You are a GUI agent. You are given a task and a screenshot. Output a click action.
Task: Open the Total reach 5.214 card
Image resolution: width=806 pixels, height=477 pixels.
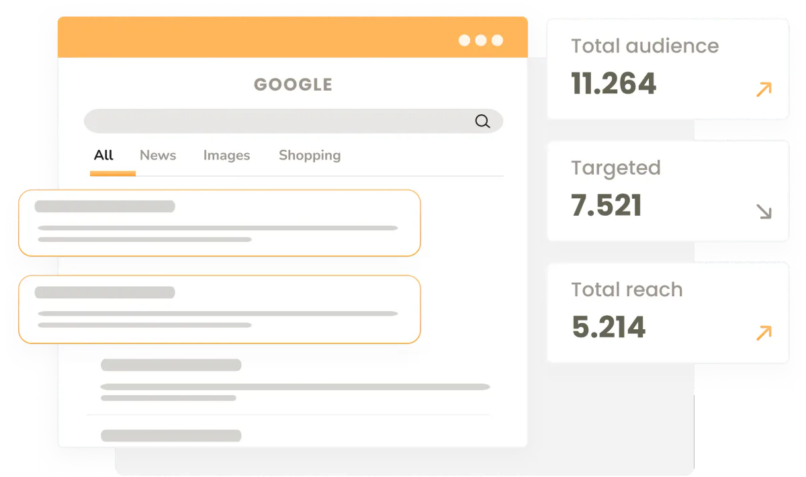click(668, 312)
